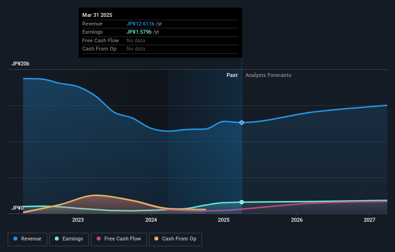Toggle the Revenue legend button
Screen dimensions: 395x252
[x=27, y=239]
